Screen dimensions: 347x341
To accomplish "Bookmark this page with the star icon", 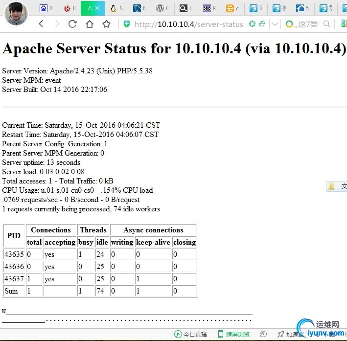I will click(x=106, y=23).
